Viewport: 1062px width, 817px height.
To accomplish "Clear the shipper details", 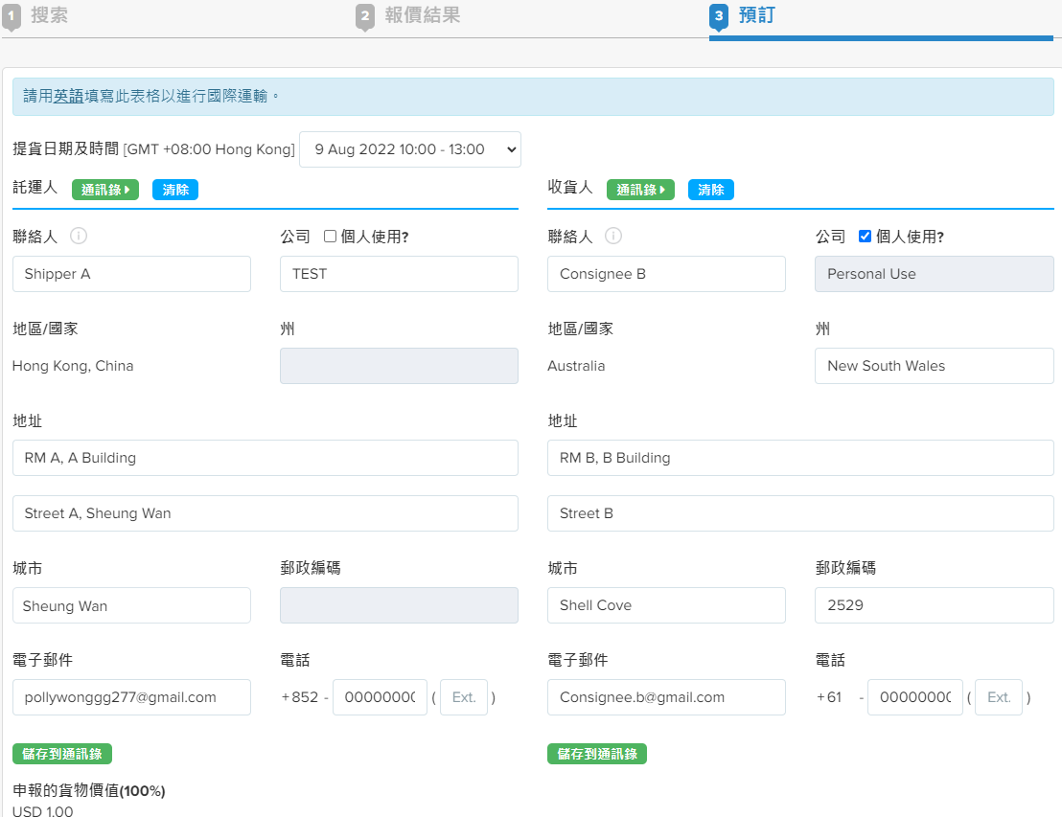I will pos(175,190).
